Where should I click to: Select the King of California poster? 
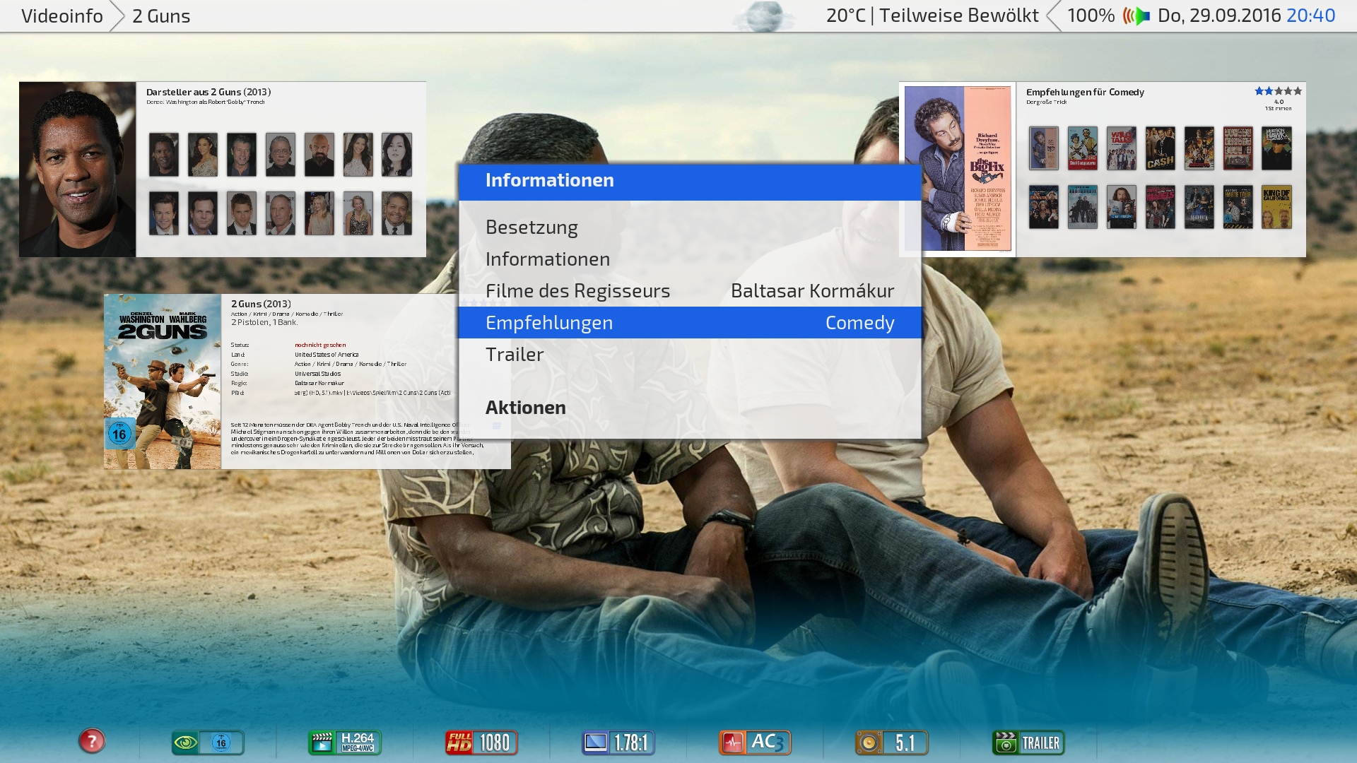pos(1276,207)
